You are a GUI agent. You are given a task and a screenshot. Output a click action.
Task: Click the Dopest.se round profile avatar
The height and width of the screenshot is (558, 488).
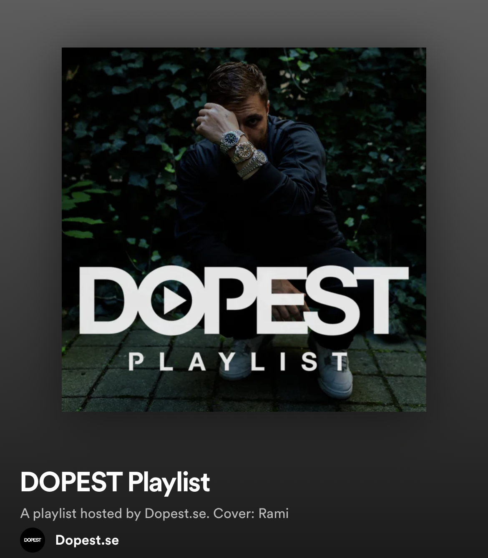pyautogui.click(x=33, y=540)
